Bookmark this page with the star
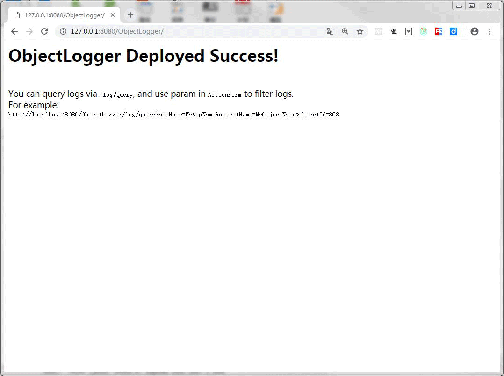Screen dimensions: 504x376 [x=360, y=31]
